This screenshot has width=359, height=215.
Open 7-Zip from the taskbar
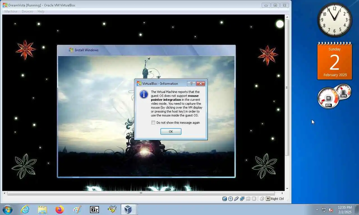[94, 209]
